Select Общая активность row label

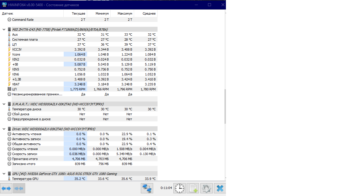tap(26, 144)
